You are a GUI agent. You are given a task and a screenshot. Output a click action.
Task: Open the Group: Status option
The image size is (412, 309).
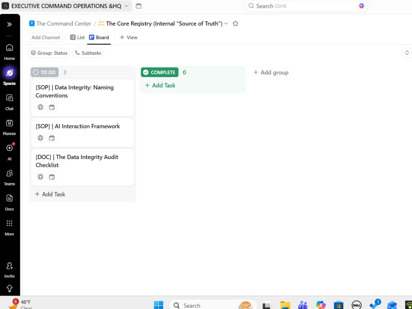pyautogui.click(x=49, y=53)
